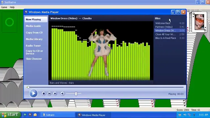This screenshot has height=118, width=210.
Task: Click the Window Dress (Video) title text
Action: point(64,18)
